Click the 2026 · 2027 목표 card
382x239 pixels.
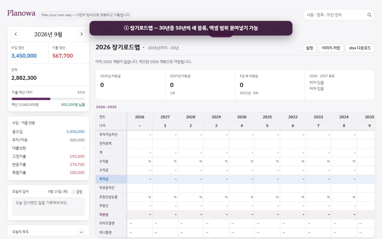coord(340,85)
